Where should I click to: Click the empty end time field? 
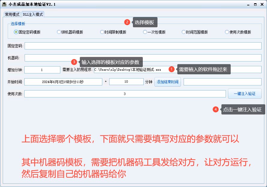point(222,82)
